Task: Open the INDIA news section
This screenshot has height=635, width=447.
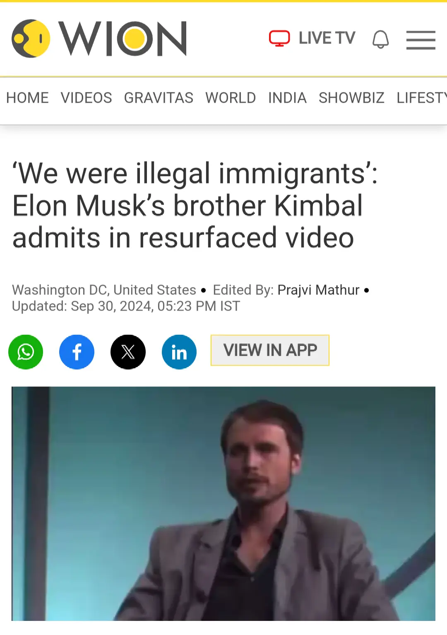Action: pyautogui.click(x=287, y=98)
